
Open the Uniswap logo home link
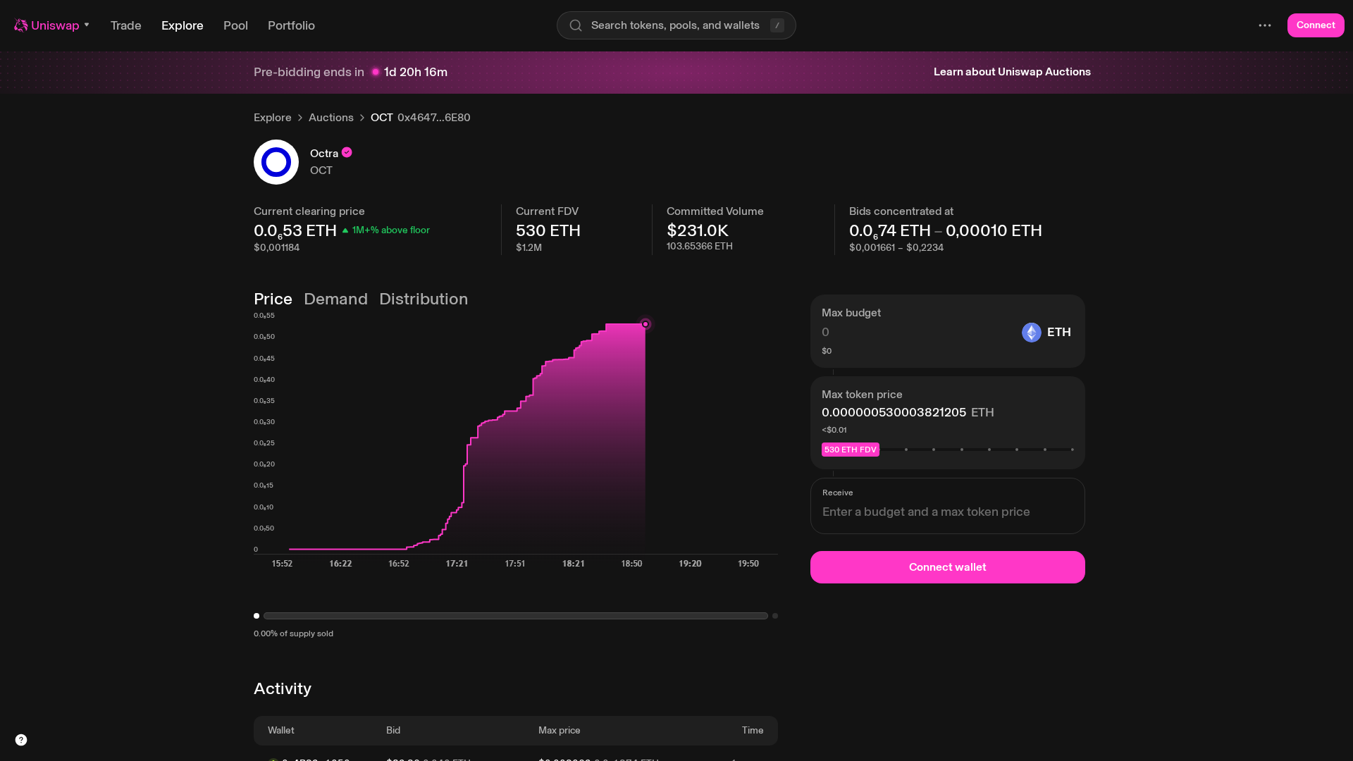[47, 25]
